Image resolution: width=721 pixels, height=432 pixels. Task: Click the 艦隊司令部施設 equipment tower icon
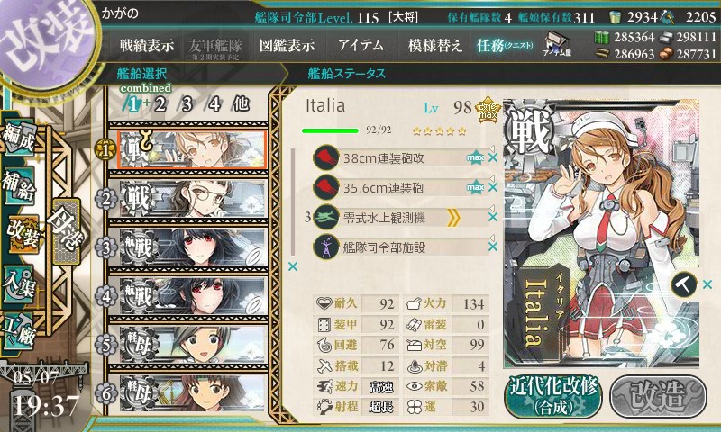point(326,247)
